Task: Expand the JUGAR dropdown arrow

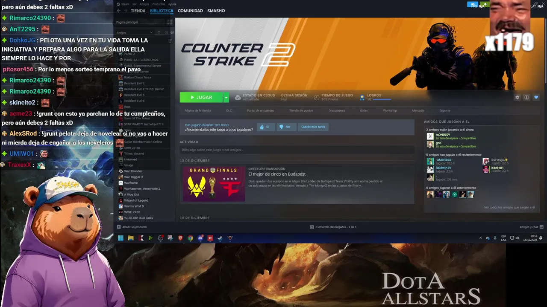Action: pyautogui.click(x=226, y=97)
